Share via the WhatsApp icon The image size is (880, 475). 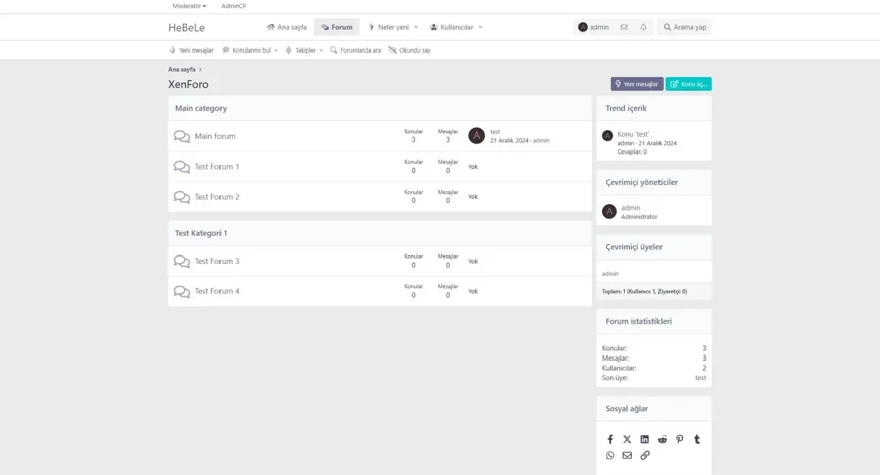click(x=610, y=455)
